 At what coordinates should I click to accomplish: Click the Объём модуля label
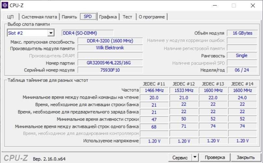pos(209,33)
